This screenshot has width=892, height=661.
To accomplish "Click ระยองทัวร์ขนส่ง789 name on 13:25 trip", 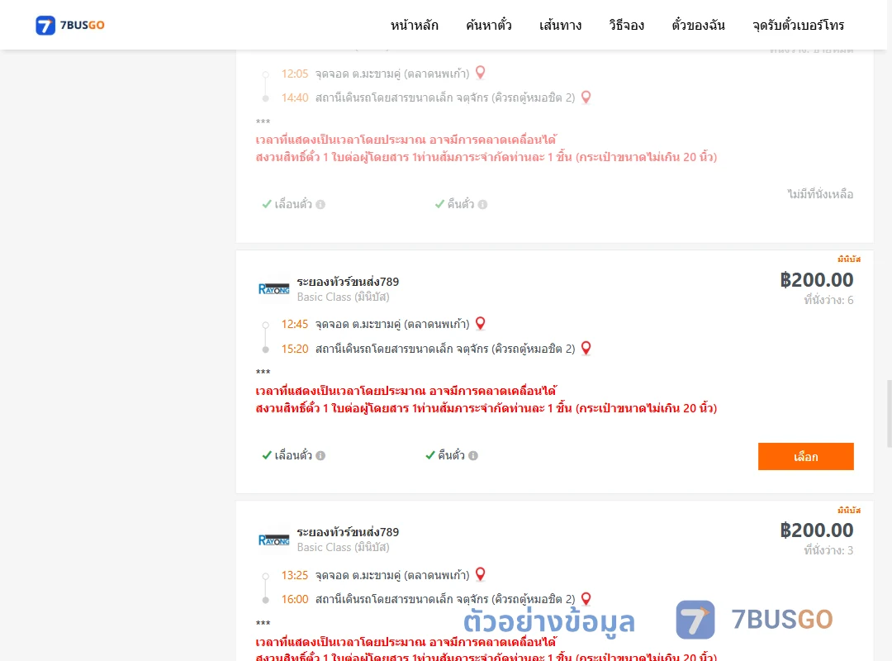I will (x=348, y=532).
